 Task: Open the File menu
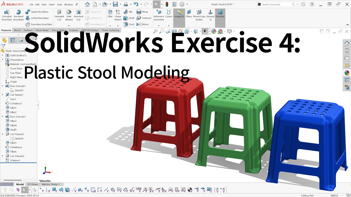32,5
